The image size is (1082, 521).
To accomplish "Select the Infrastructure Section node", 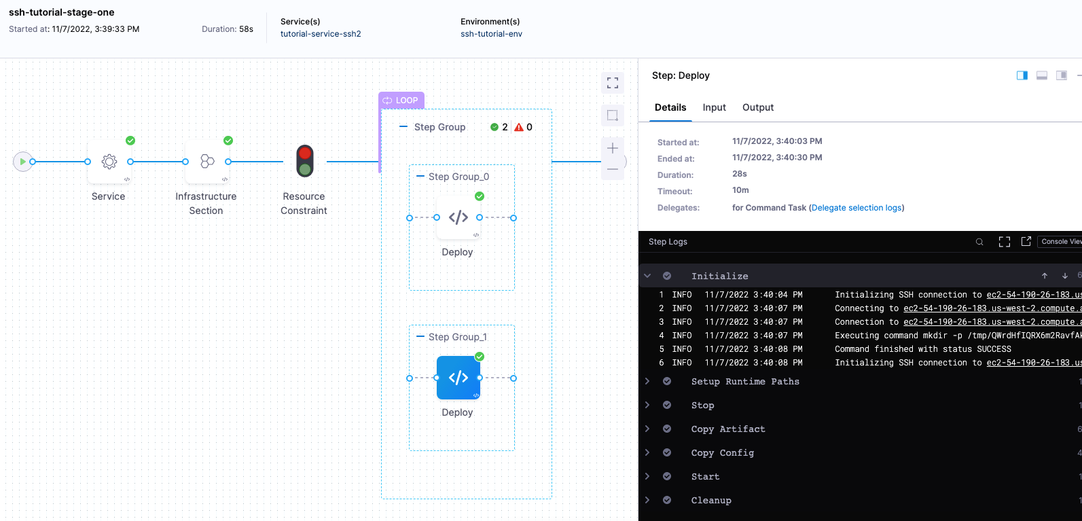I will [207, 162].
